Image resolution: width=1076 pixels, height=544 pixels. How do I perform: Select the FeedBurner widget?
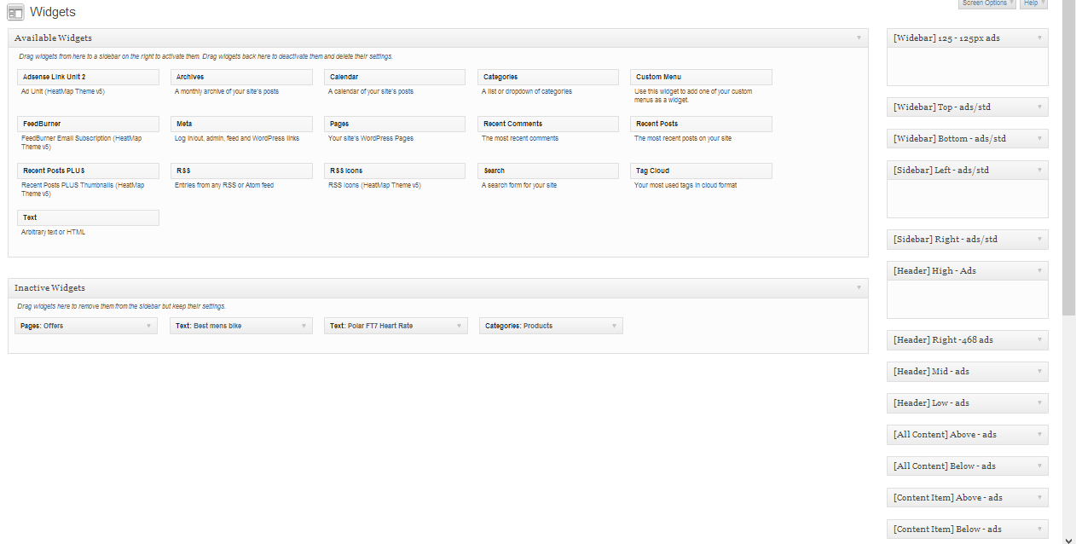point(88,124)
